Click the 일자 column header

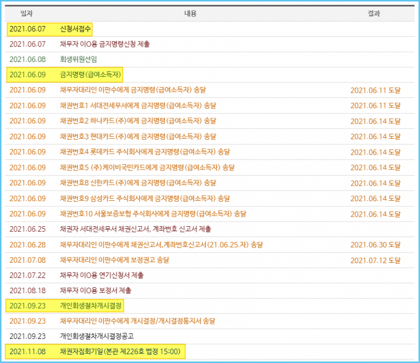pyautogui.click(x=27, y=13)
